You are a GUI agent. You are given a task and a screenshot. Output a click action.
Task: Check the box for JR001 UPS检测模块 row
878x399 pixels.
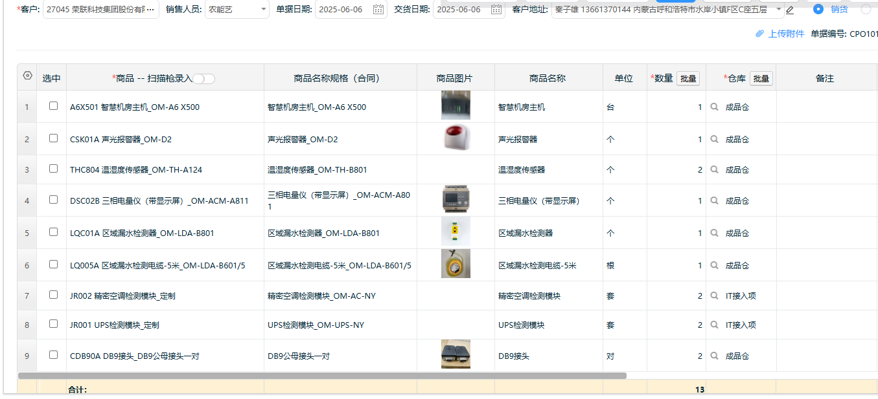[x=54, y=323]
